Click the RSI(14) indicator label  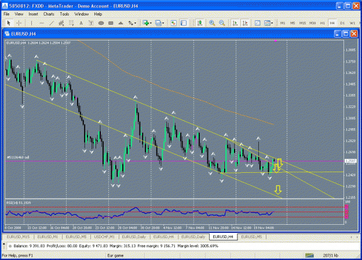tap(19, 203)
